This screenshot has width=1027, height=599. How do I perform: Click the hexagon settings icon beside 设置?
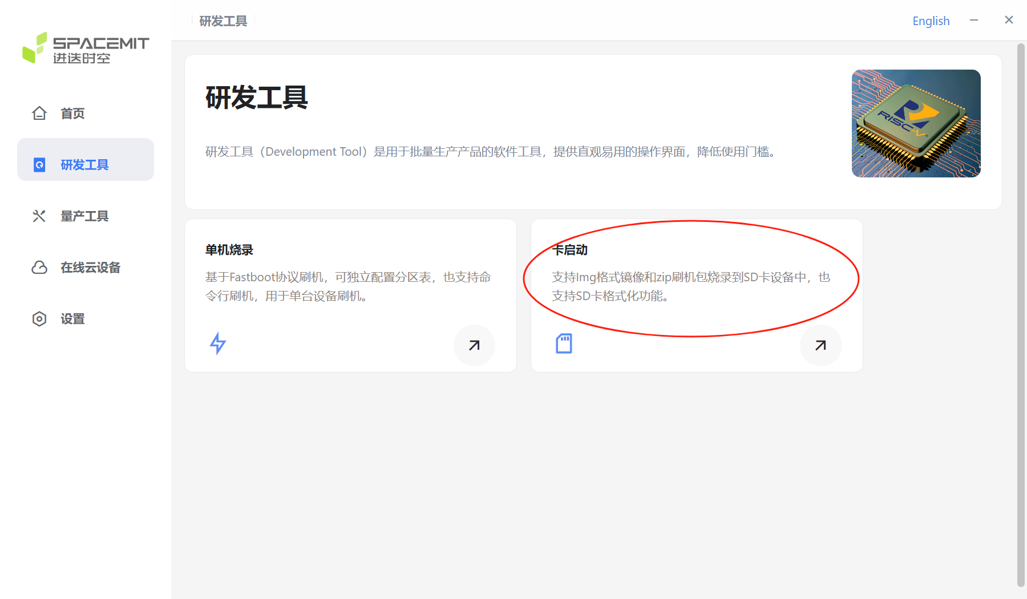click(x=39, y=319)
